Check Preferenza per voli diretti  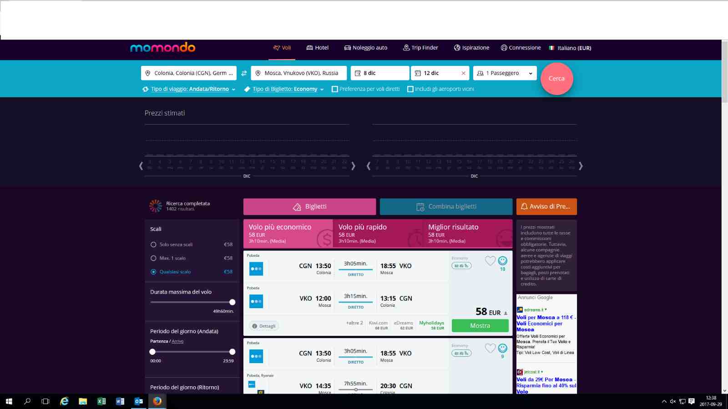[335, 89]
